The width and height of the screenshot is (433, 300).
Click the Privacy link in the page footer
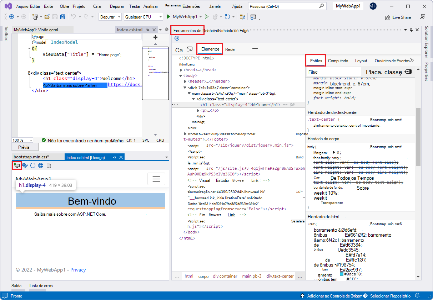coord(78,270)
